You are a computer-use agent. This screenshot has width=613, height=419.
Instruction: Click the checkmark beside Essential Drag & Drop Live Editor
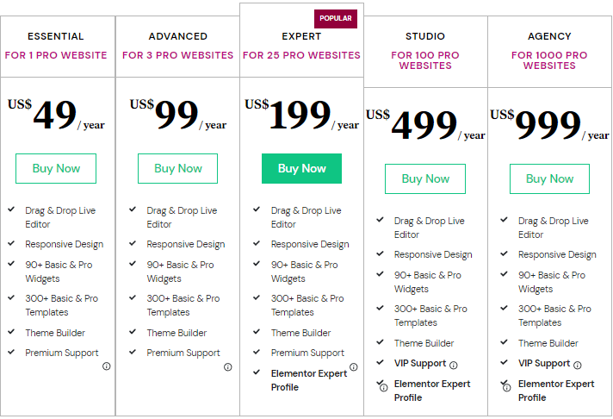pos(11,209)
